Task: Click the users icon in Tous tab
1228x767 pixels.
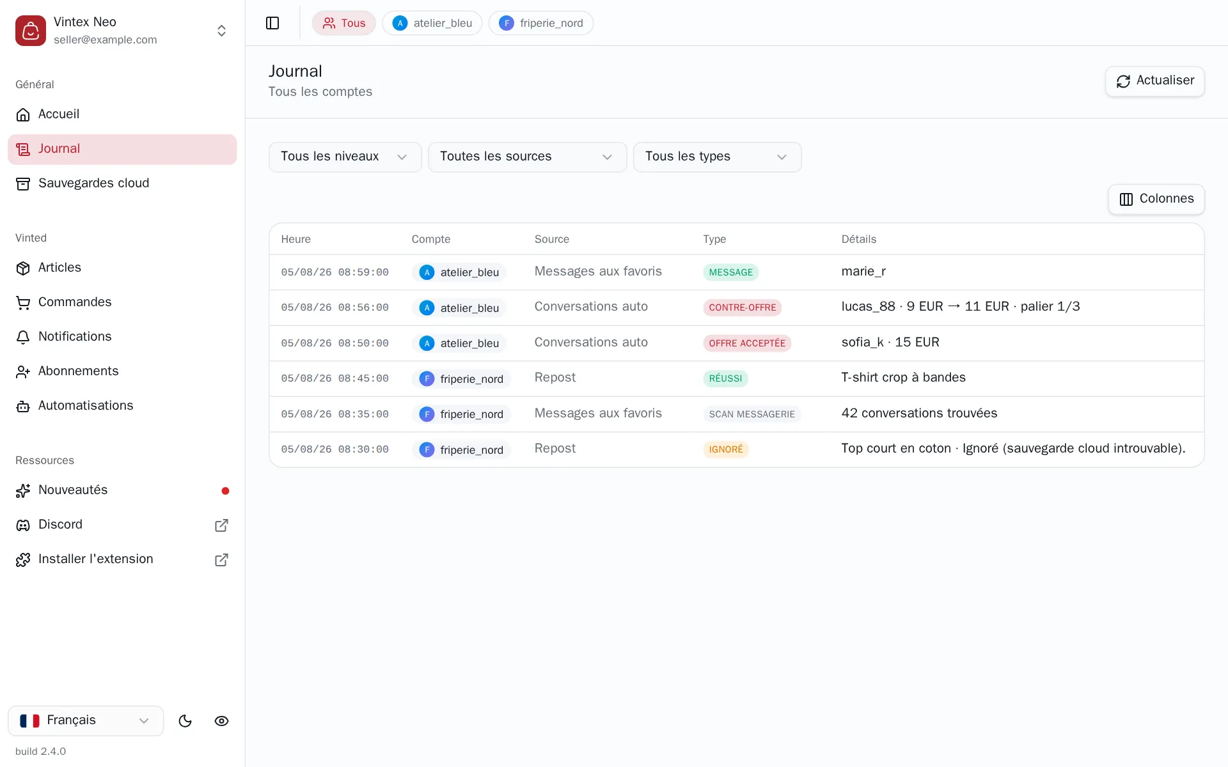Action: [x=329, y=23]
